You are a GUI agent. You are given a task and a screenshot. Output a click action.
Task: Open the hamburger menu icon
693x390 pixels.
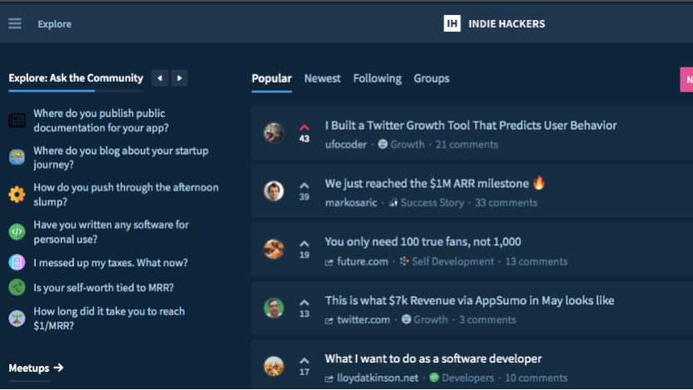15,23
